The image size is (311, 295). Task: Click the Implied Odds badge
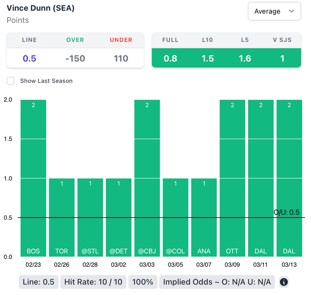217,282
